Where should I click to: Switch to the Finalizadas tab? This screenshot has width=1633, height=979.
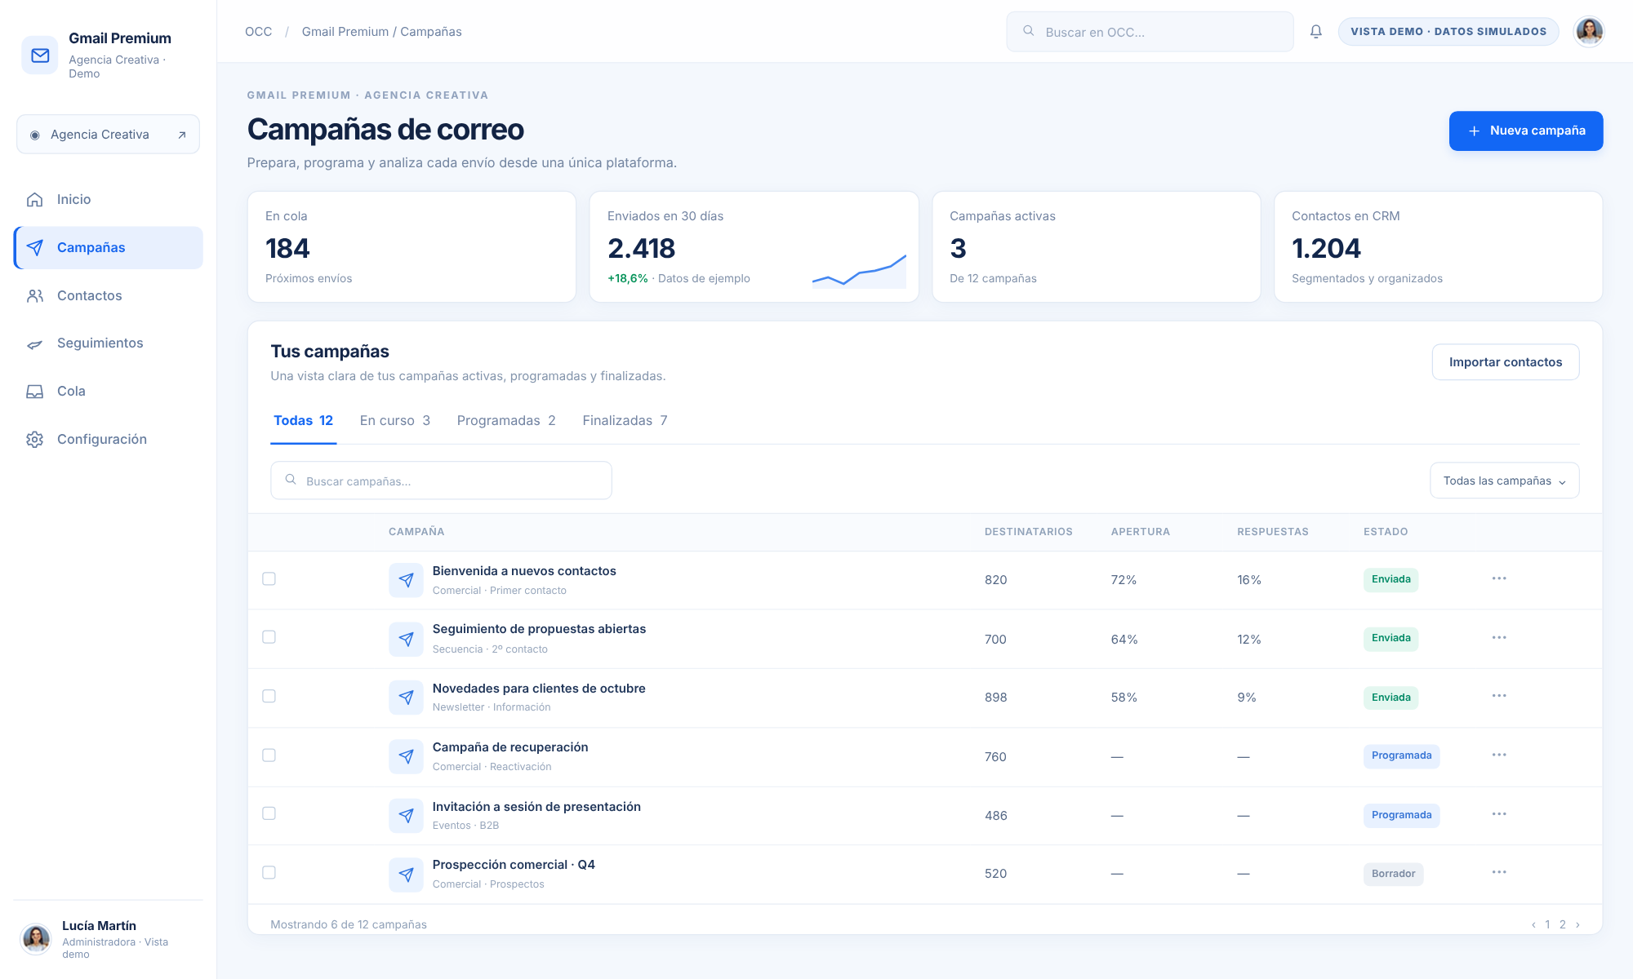625,421
